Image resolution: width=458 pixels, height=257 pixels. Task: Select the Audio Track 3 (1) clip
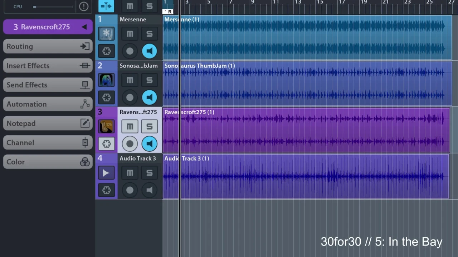click(x=306, y=177)
